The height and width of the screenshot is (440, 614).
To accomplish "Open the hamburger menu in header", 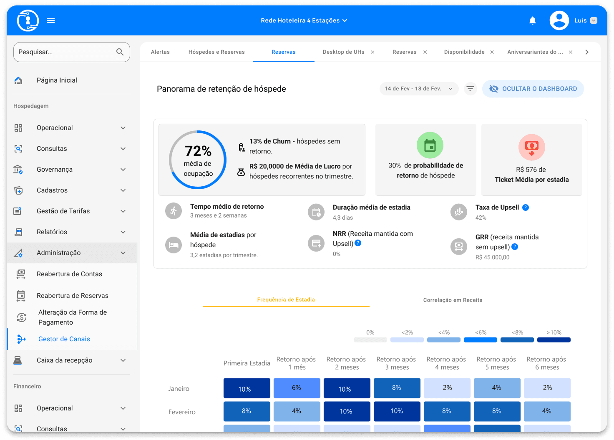I will [x=51, y=20].
